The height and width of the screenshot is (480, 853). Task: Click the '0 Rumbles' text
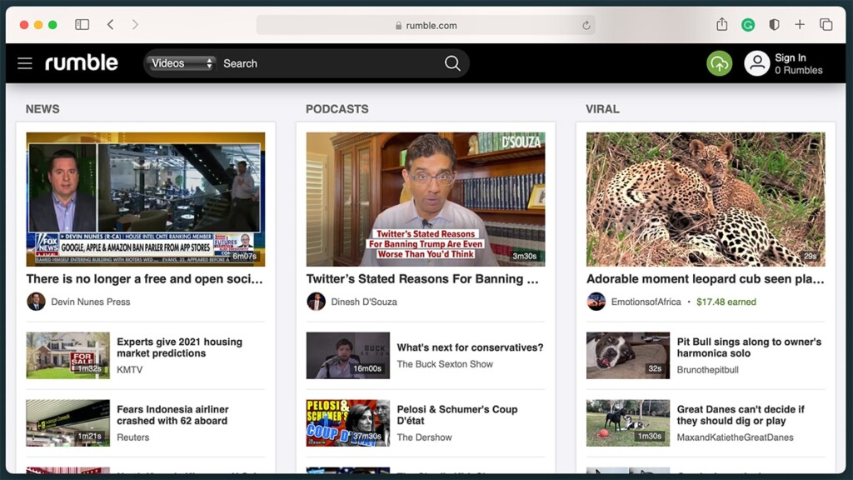pyautogui.click(x=799, y=70)
